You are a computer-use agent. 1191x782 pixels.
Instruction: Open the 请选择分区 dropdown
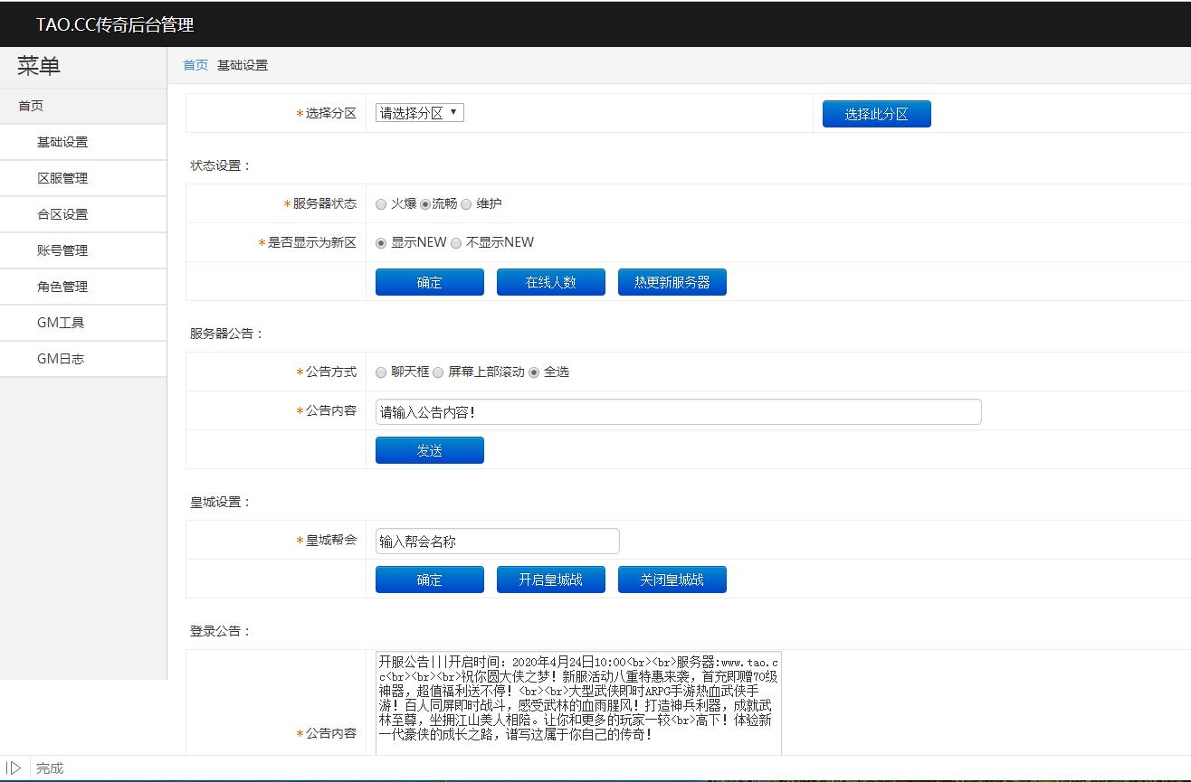(x=419, y=113)
